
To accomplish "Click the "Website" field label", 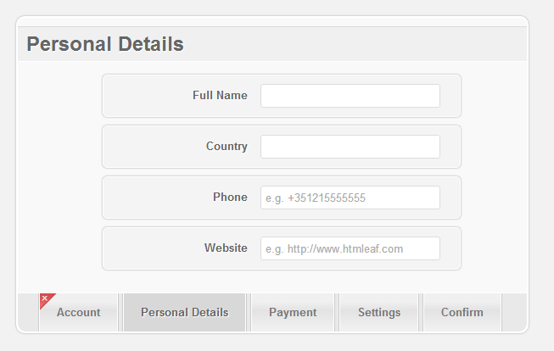I will point(226,248).
